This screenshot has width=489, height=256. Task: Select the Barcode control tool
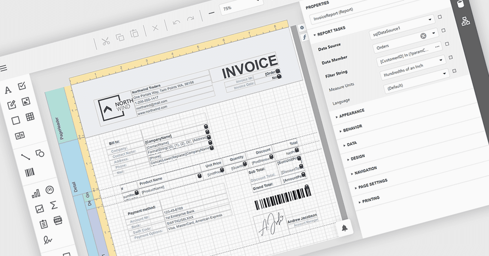(30, 173)
